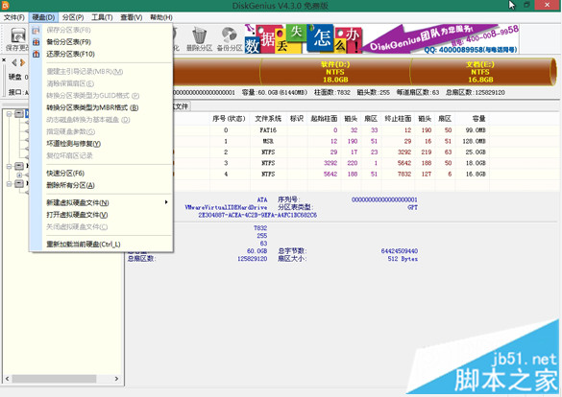Image resolution: width=562 pixels, height=397 pixels.
Task: Click the 128.0MB capacity cell
Action: tap(474, 141)
